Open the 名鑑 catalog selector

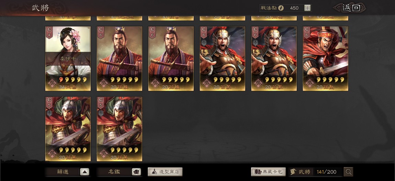tap(114, 172)
